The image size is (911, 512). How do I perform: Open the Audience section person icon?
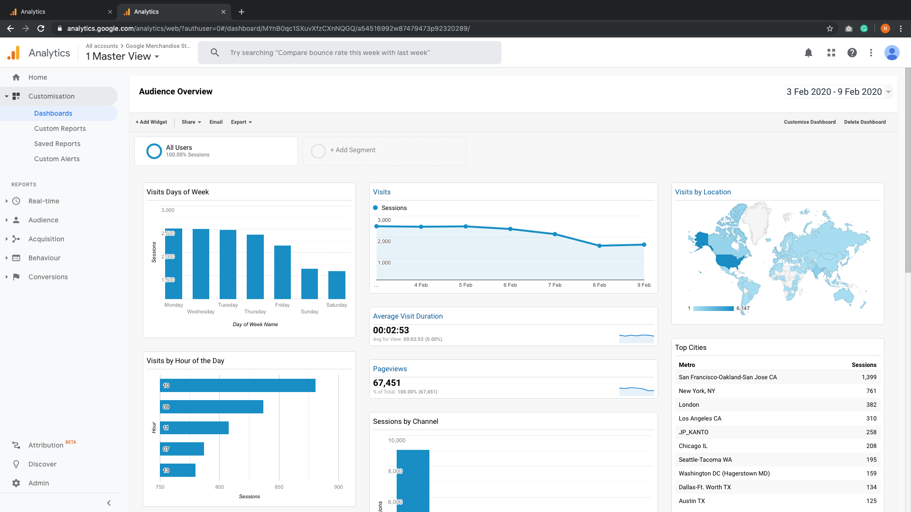point(16,220)
